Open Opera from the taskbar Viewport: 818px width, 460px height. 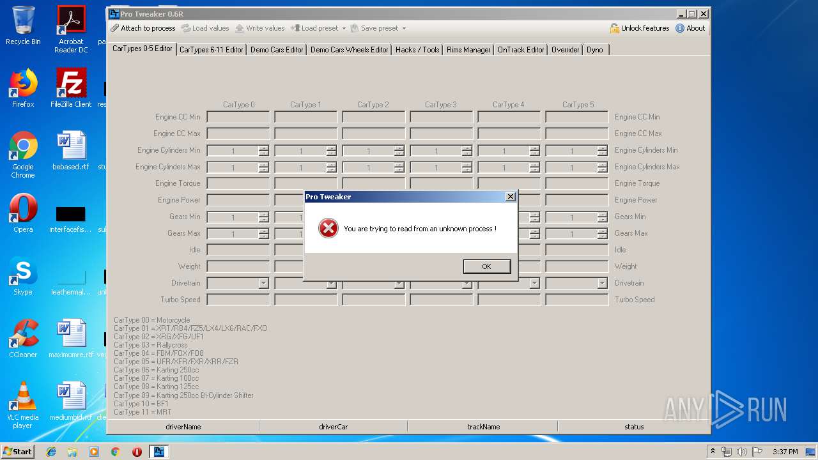pyautogui.click(x=137, y=452)
